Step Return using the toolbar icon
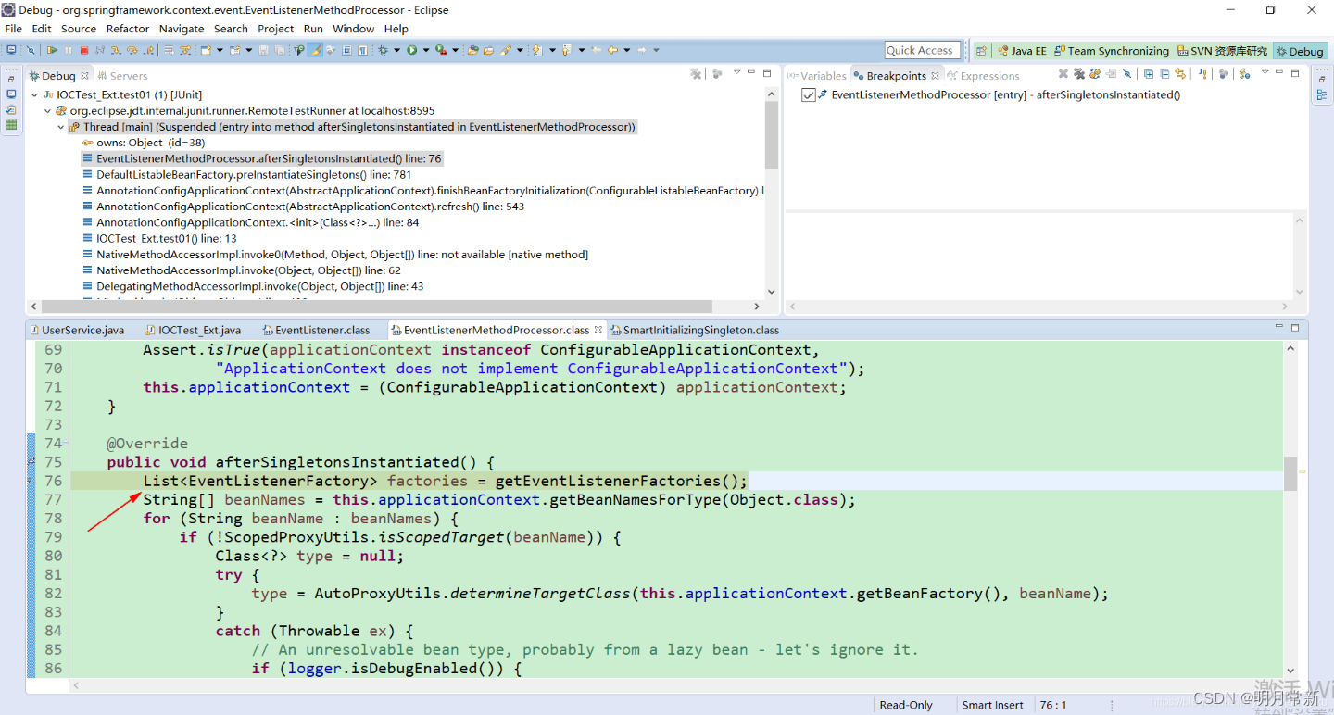This screenshot has height=715, width=1334. coord(148,50)
